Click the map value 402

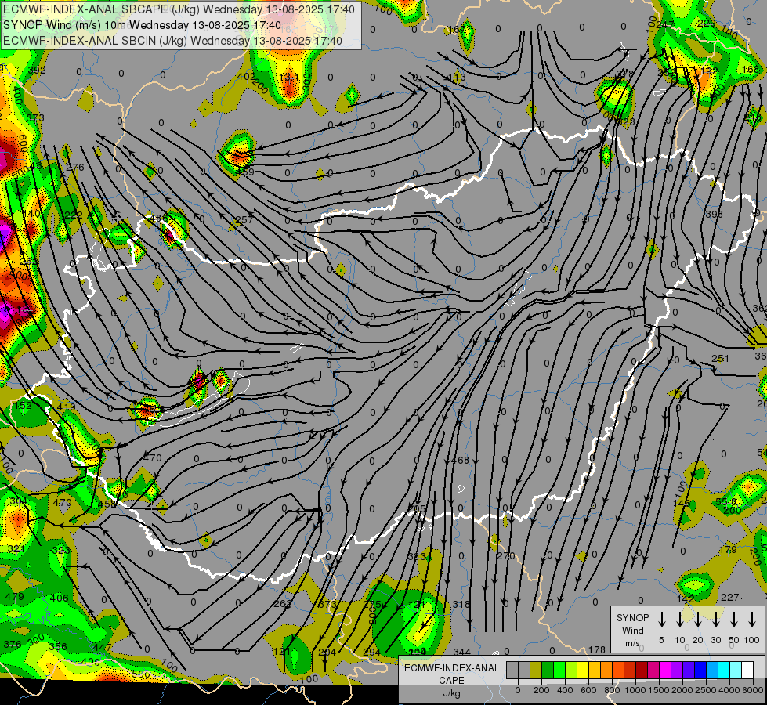pyautogui.click(x=246, y=76)
